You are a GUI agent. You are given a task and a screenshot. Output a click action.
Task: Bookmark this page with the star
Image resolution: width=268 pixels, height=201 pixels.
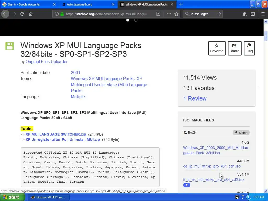coord(176,14)
